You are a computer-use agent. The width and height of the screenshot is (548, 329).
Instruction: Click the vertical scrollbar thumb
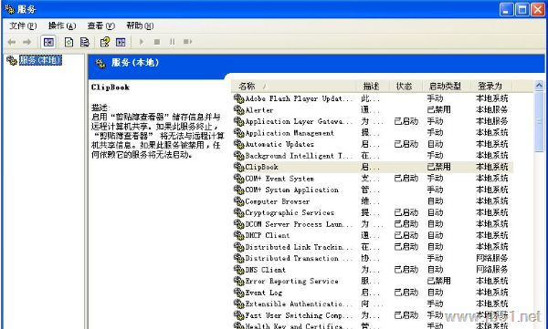[539, 121]
